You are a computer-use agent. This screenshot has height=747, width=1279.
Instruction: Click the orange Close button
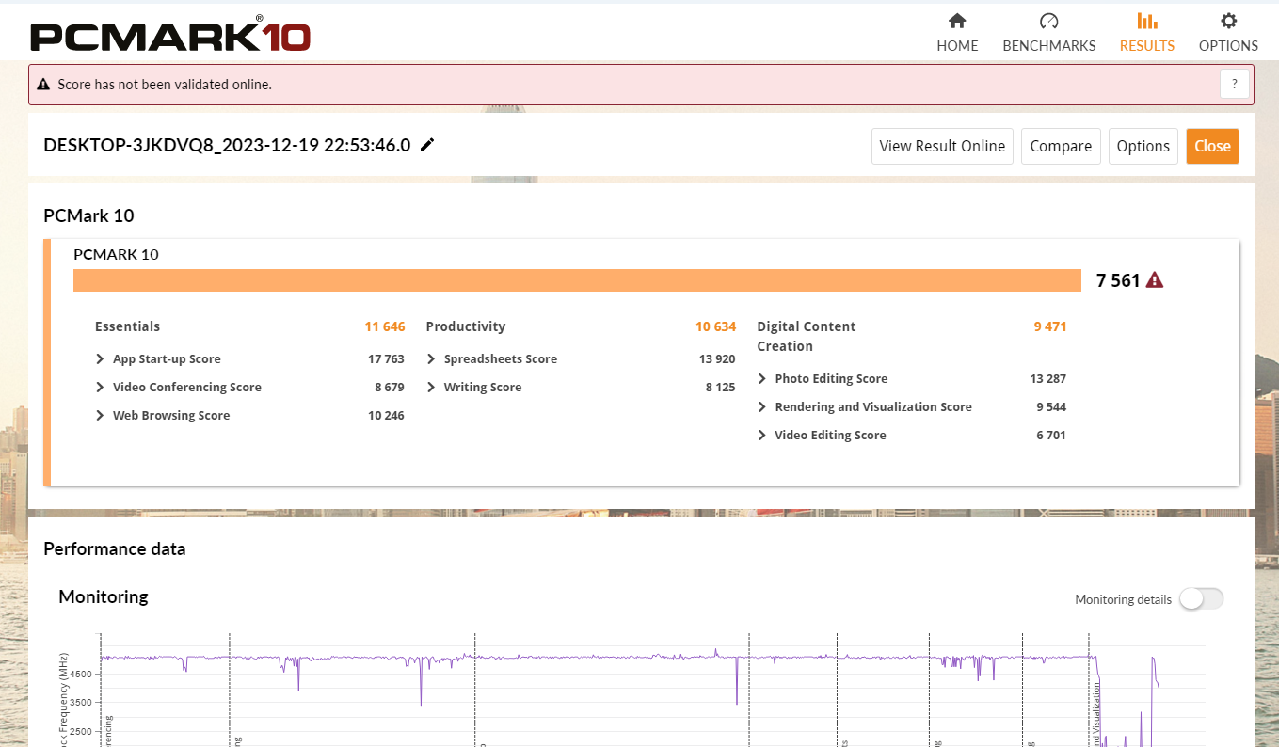click(1212, 146)
